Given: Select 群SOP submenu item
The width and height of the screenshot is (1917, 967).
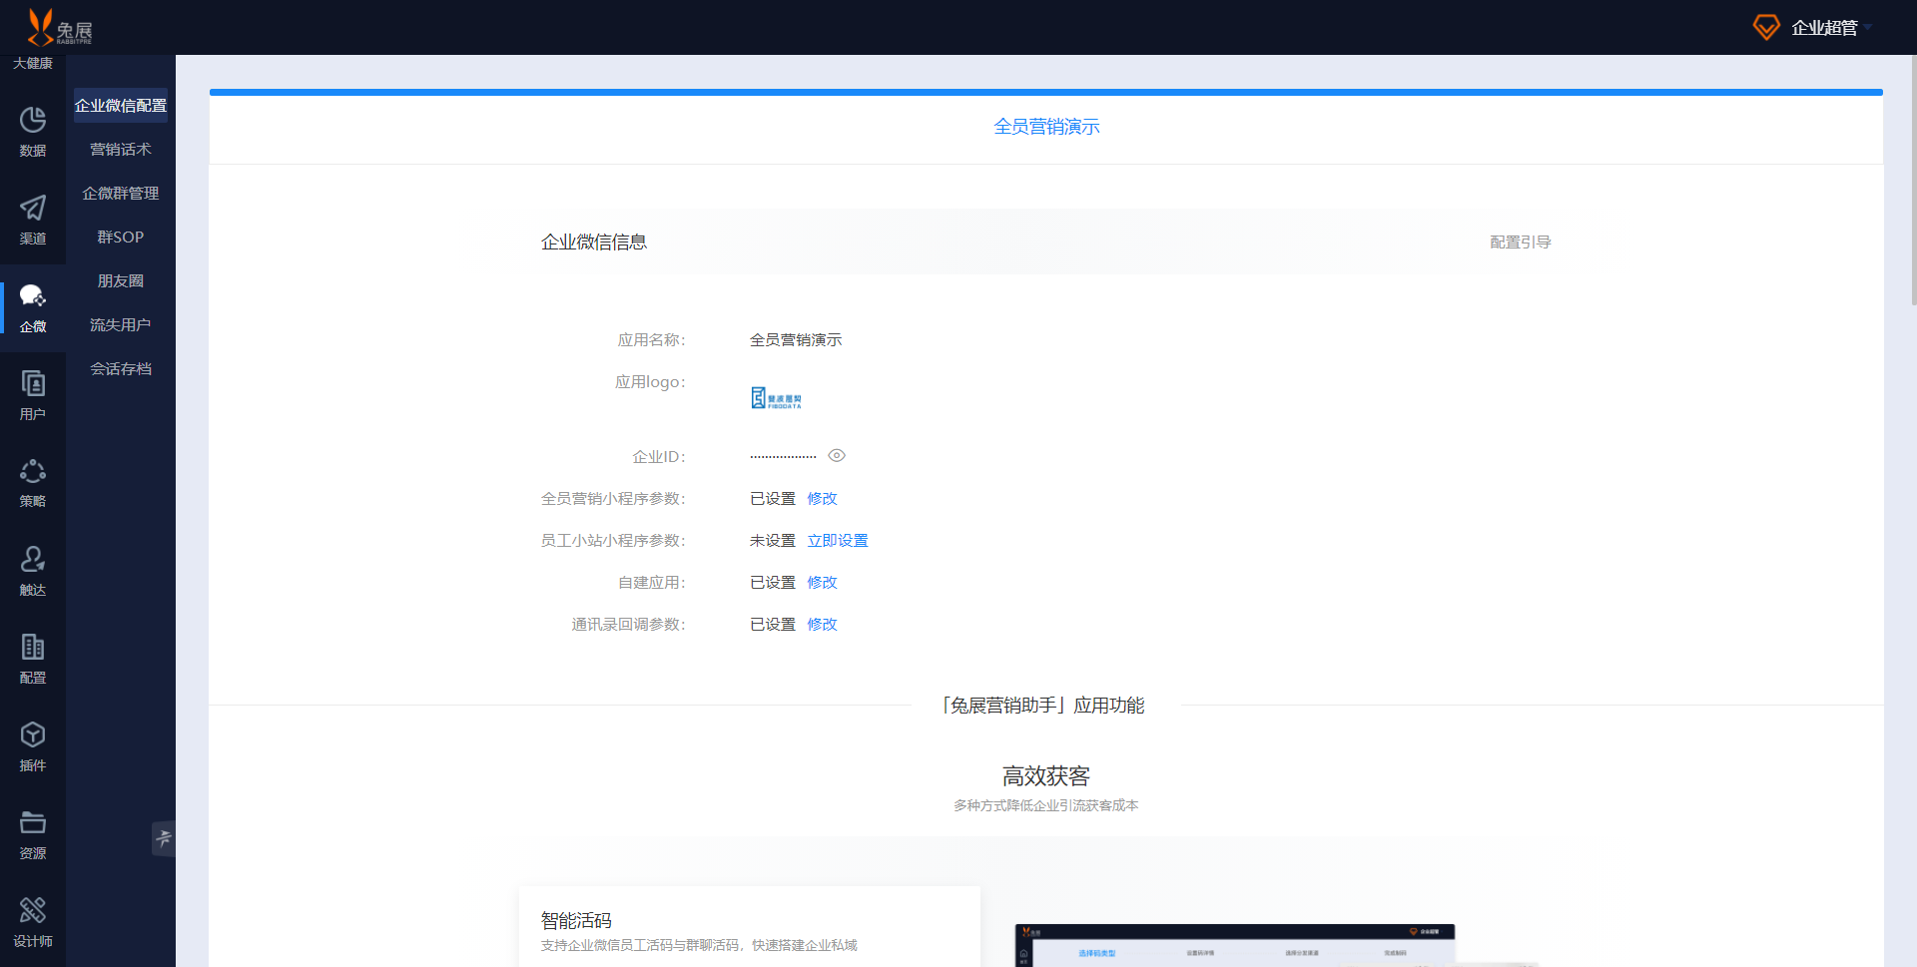Looking at the screenshot, I should (x=121, y=238).
